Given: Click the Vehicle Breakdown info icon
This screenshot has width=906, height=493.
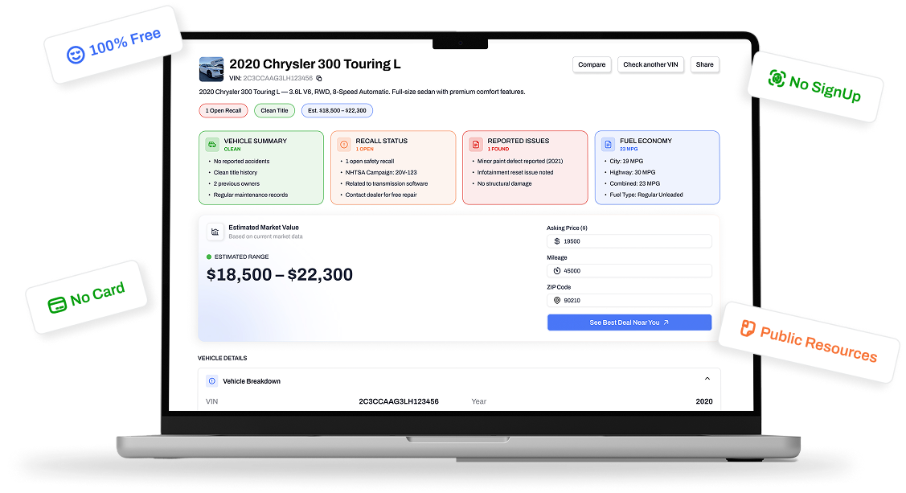Looking at the screenshot, I should tap(212, 381).
